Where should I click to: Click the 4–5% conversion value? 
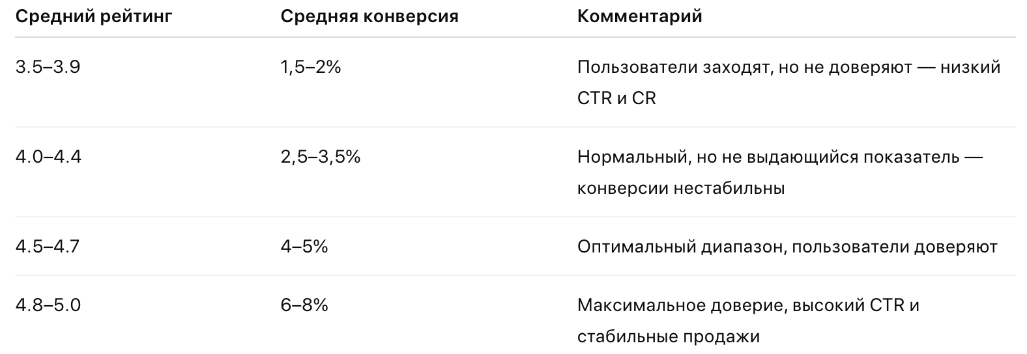(x=304, y=247)
